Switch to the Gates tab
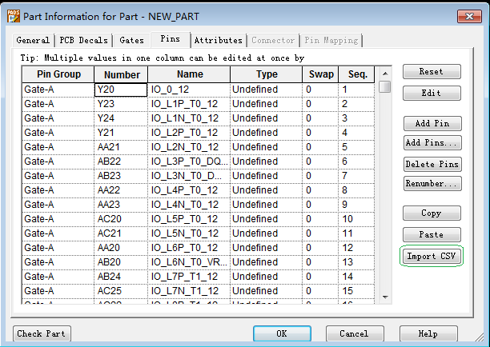The width and height of the screenshot is (490, 347). click(x=131, y=40)
